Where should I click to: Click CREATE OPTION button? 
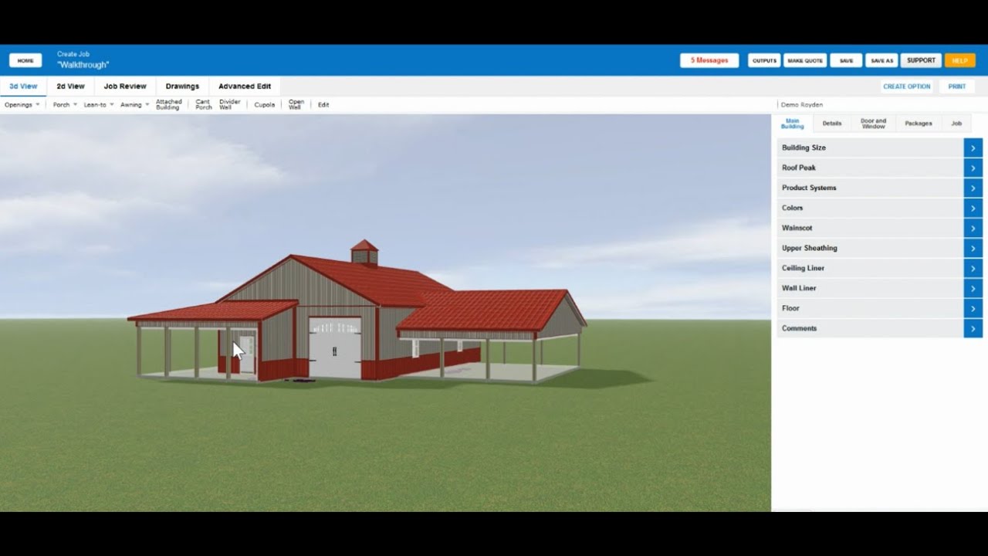coord(907,86)
